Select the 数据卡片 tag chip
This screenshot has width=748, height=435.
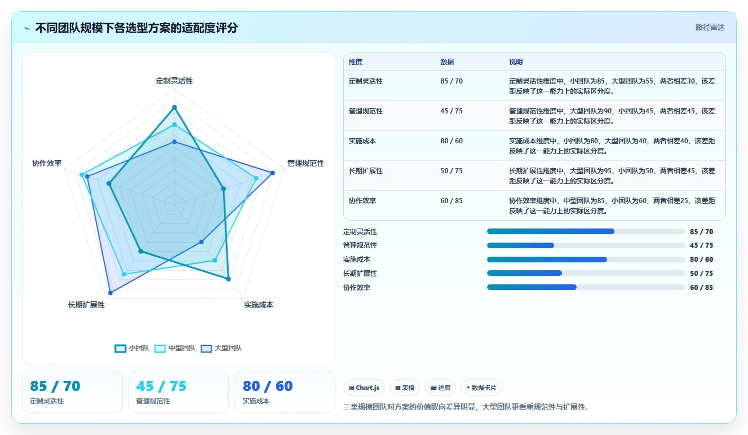coord(481,388)
